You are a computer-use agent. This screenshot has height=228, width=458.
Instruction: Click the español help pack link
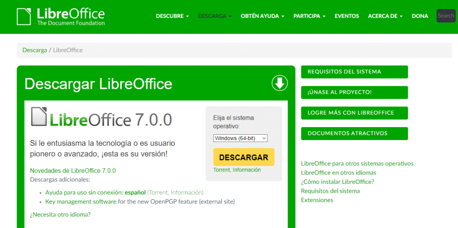[x=135, y=192]
